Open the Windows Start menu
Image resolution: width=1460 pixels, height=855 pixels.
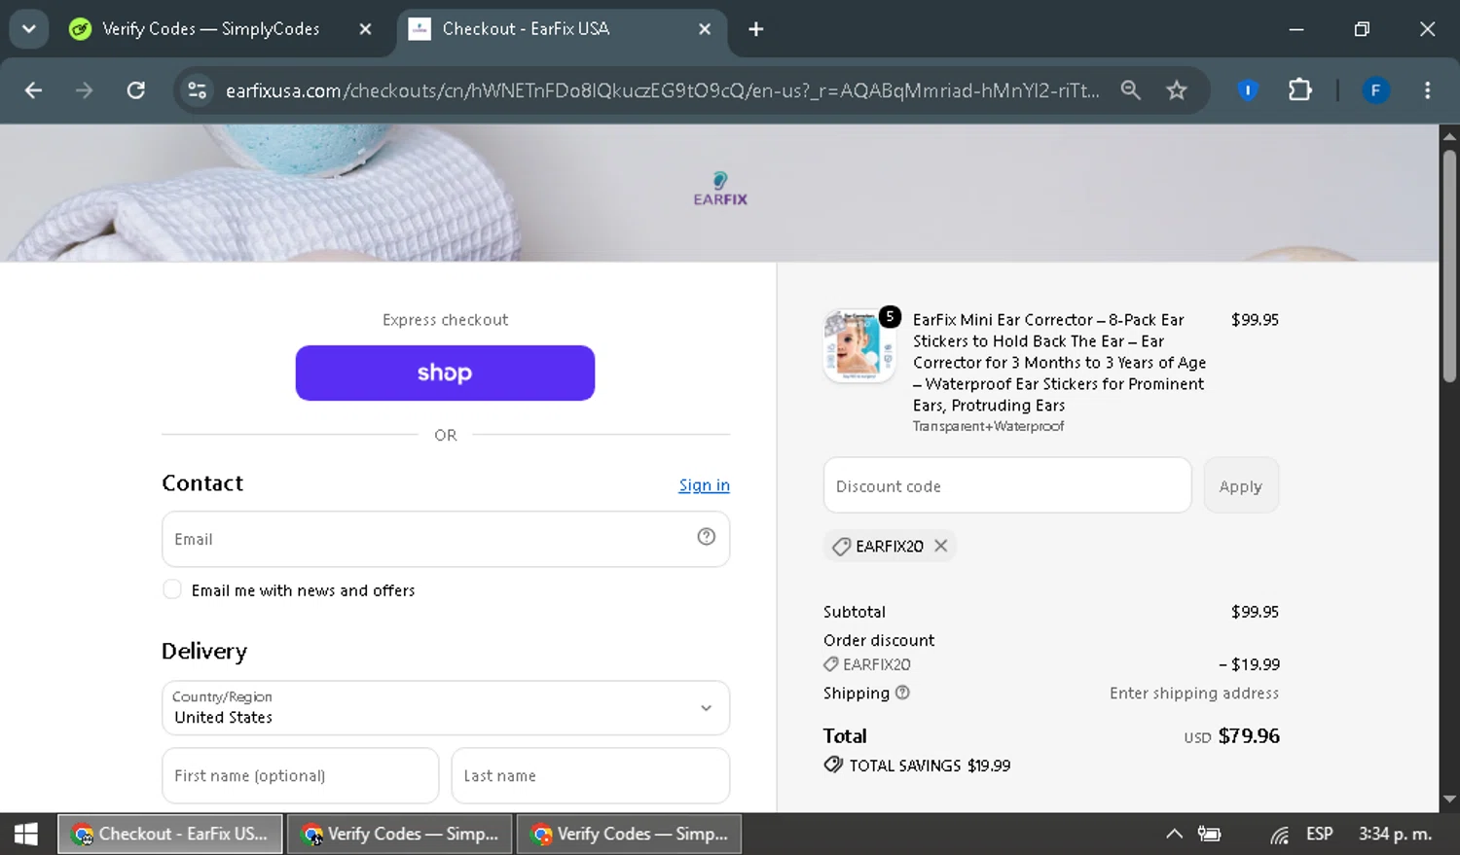(x=26, y=834)
